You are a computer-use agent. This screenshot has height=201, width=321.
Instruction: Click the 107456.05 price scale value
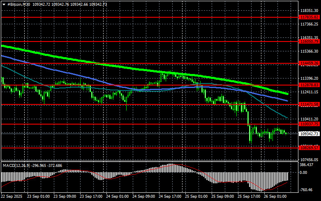(x=309, y=159)
